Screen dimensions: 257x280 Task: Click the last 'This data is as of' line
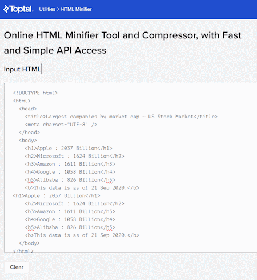tap(82, 235)
